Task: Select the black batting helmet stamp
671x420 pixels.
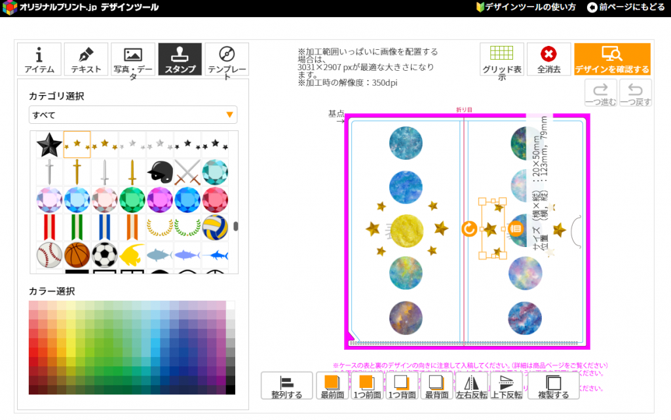Action: (160, 172)
